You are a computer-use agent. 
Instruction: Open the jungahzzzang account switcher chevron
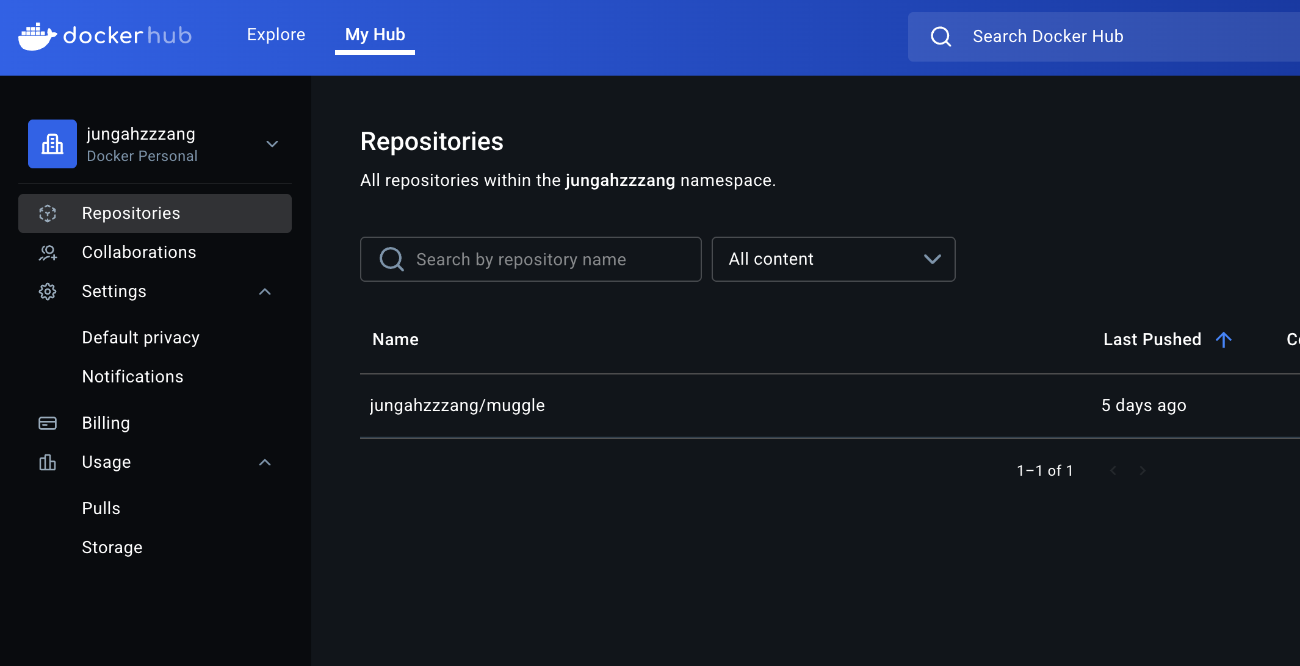coord(272,144)
